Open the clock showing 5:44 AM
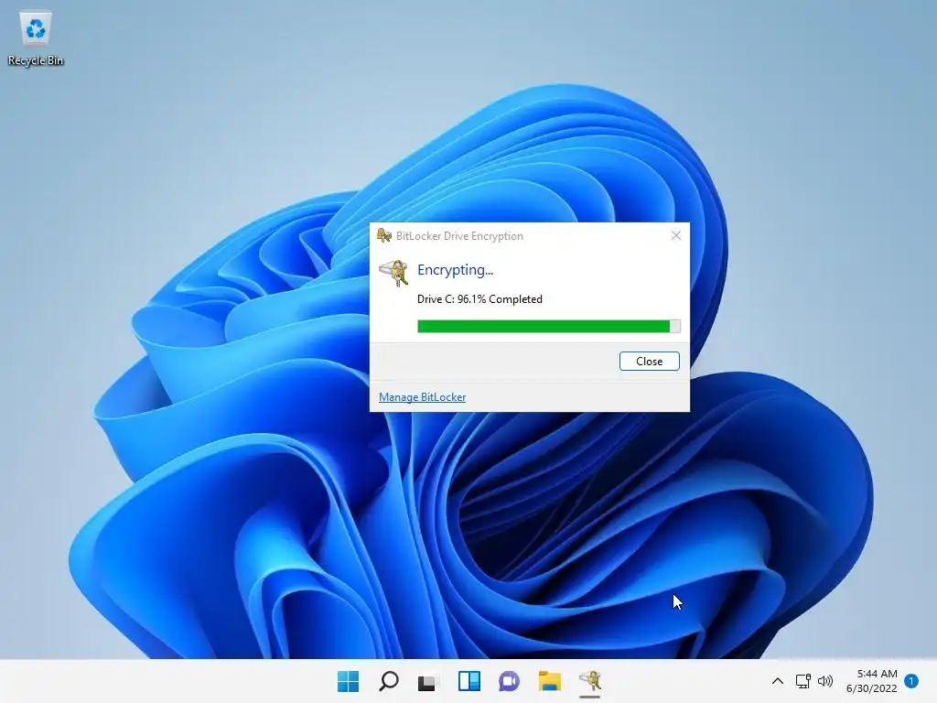The width and height of the screenshot is (937, 703). 872,681
